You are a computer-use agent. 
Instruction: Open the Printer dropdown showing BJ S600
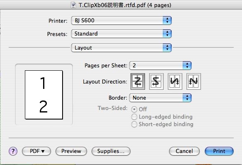pos(121,21)
